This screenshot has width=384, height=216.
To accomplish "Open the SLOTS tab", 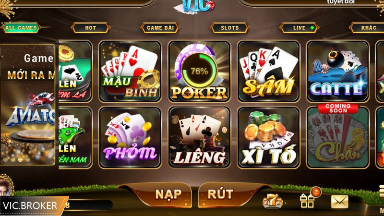I will tap(230, 28).
